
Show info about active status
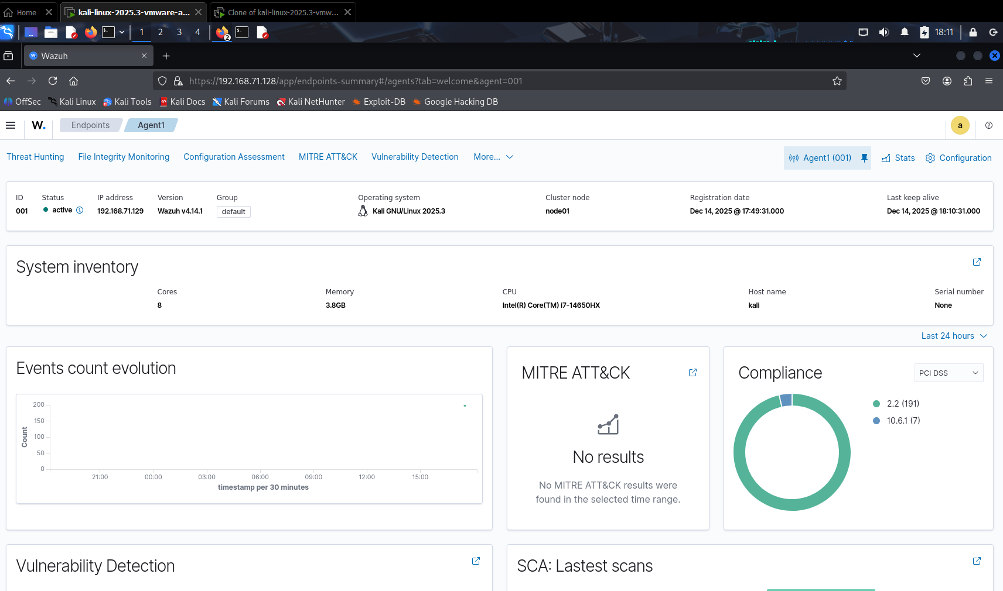click(80, 210)
